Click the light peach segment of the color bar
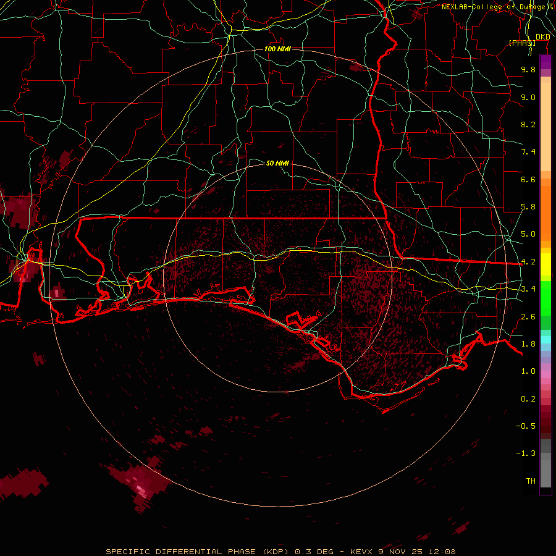556x556 pixels. click(545, 127)
